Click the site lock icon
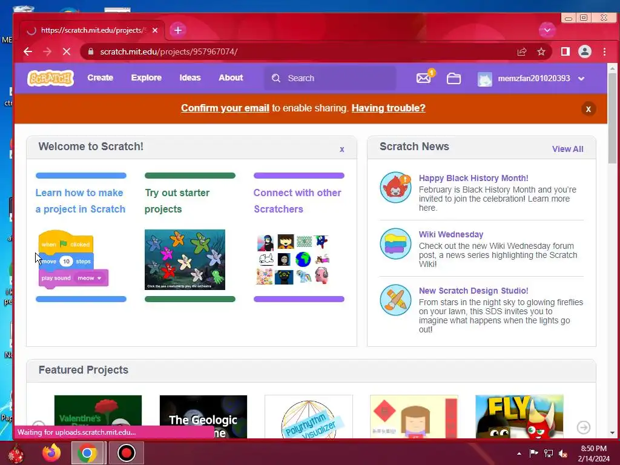Viewport: 620px width, 465px height. click(x=91, y=51)
